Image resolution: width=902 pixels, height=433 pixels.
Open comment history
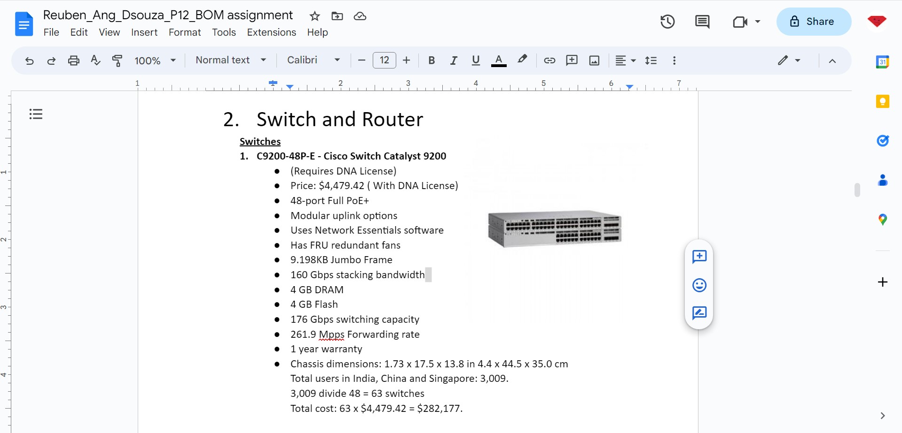pyautogui.click(x=702, y=22)
